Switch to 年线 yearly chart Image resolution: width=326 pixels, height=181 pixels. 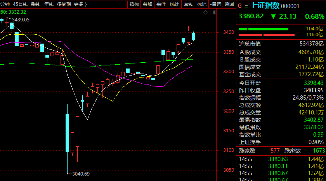pos(49,4)
